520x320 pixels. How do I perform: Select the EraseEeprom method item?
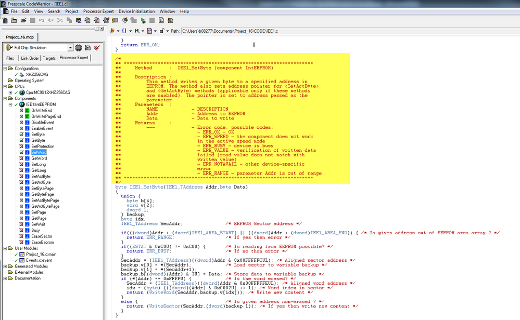[x=43, y=242]
